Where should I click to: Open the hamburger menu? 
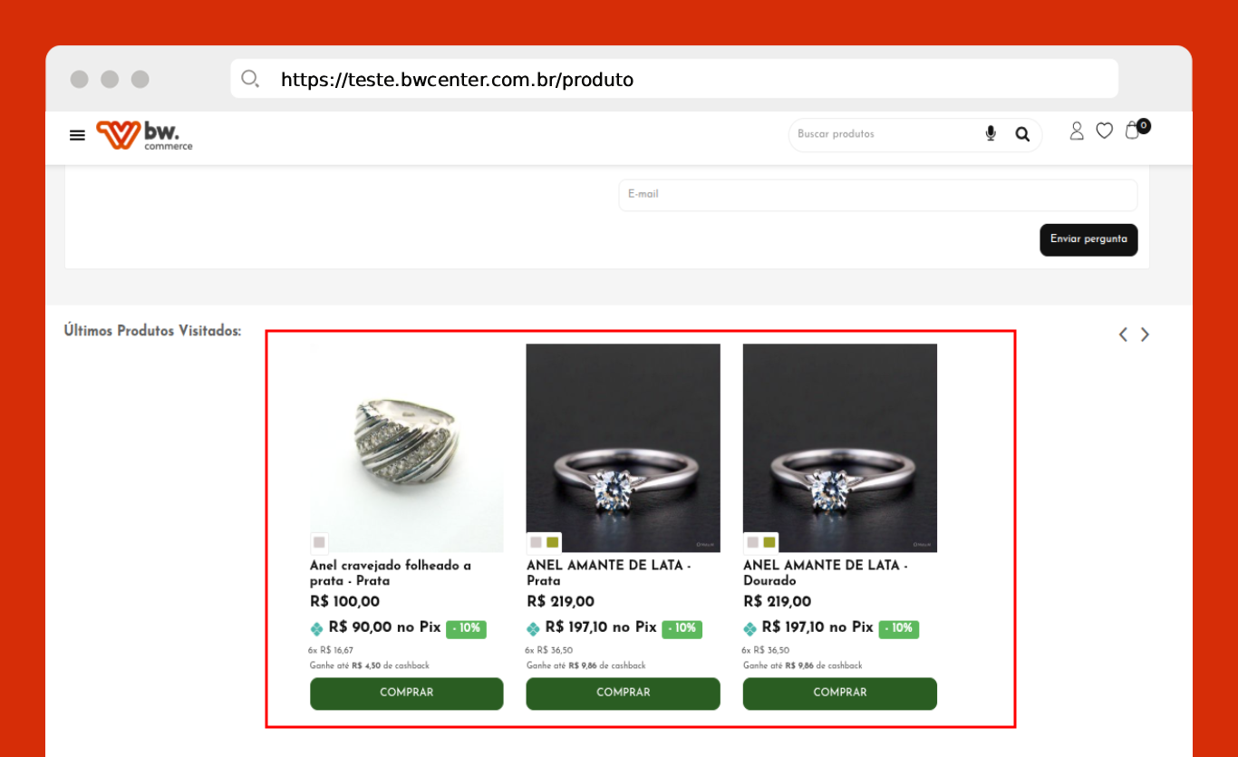(x=77, y=135)
